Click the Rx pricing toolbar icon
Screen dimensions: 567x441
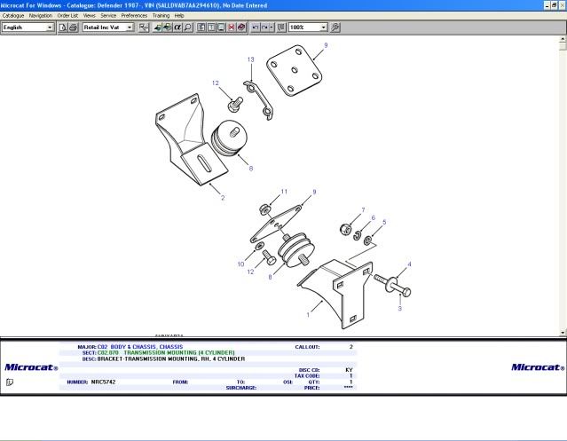[144, 28]
